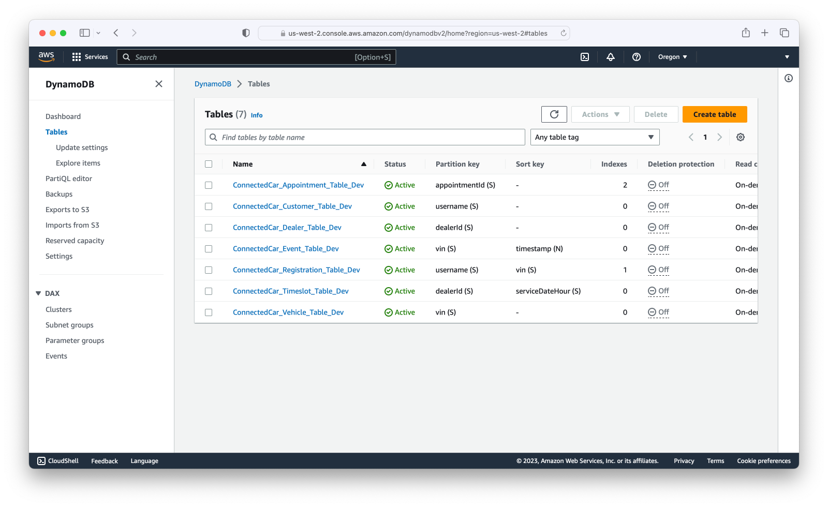Check ConnectedCar_Registration_Table_Dev row
828x507 pixels.
click(x=209, y=270)
